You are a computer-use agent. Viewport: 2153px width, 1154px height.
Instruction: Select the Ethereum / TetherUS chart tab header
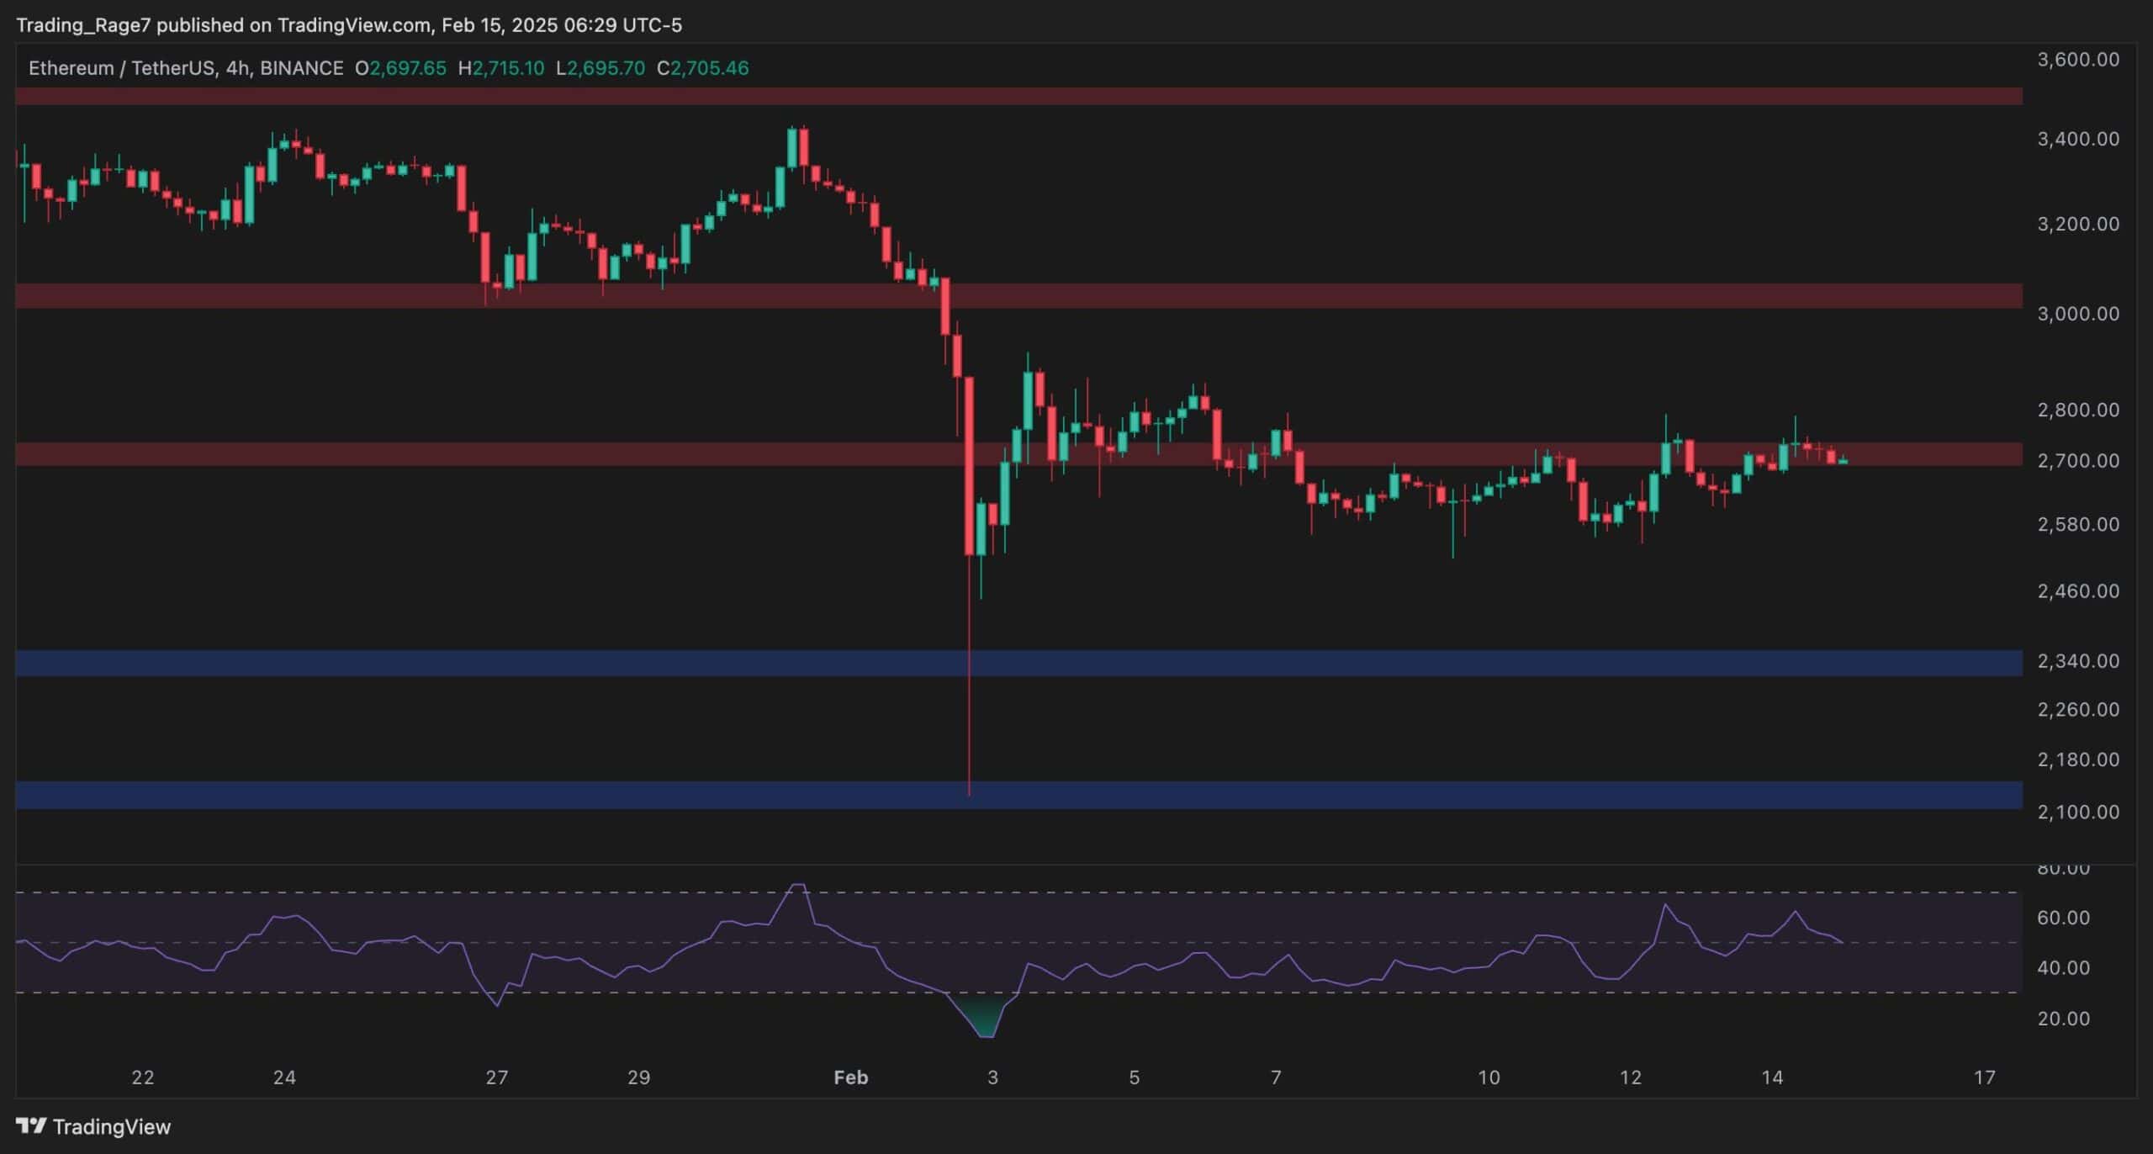(x=126, y=69)
